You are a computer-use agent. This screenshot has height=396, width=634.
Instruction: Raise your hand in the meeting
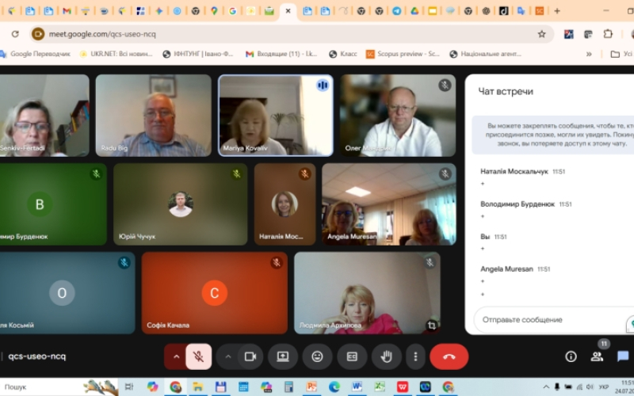coord(387,356)
